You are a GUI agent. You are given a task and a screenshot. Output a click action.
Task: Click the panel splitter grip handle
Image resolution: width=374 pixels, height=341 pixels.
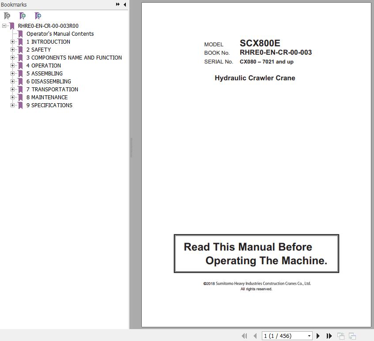coord(131,148)
